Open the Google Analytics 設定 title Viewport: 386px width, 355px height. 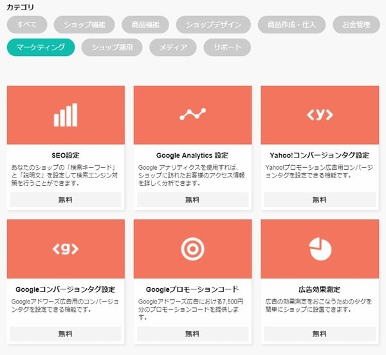point(192,155)
